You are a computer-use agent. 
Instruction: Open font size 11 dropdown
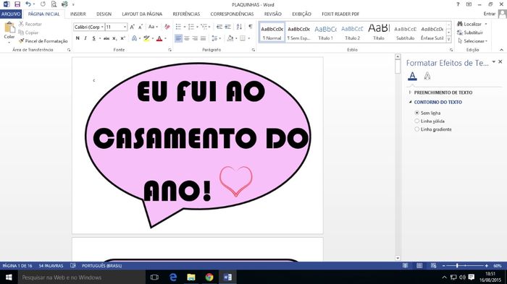click(x=125, y=27)
